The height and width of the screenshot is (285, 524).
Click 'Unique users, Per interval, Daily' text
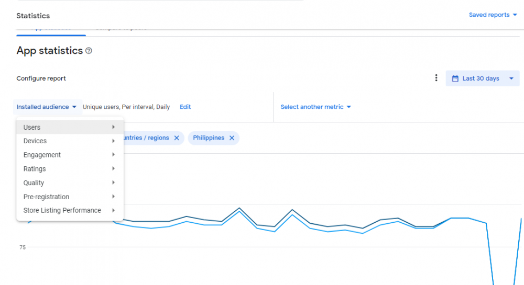tap(126, 107)
